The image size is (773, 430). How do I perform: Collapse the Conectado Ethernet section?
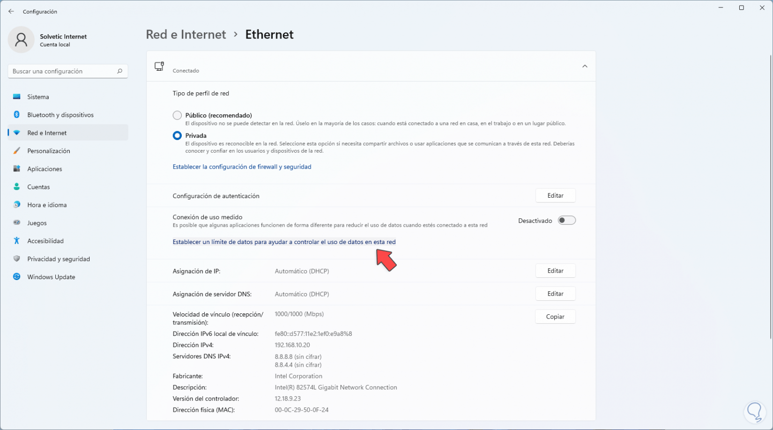(585, 67)
